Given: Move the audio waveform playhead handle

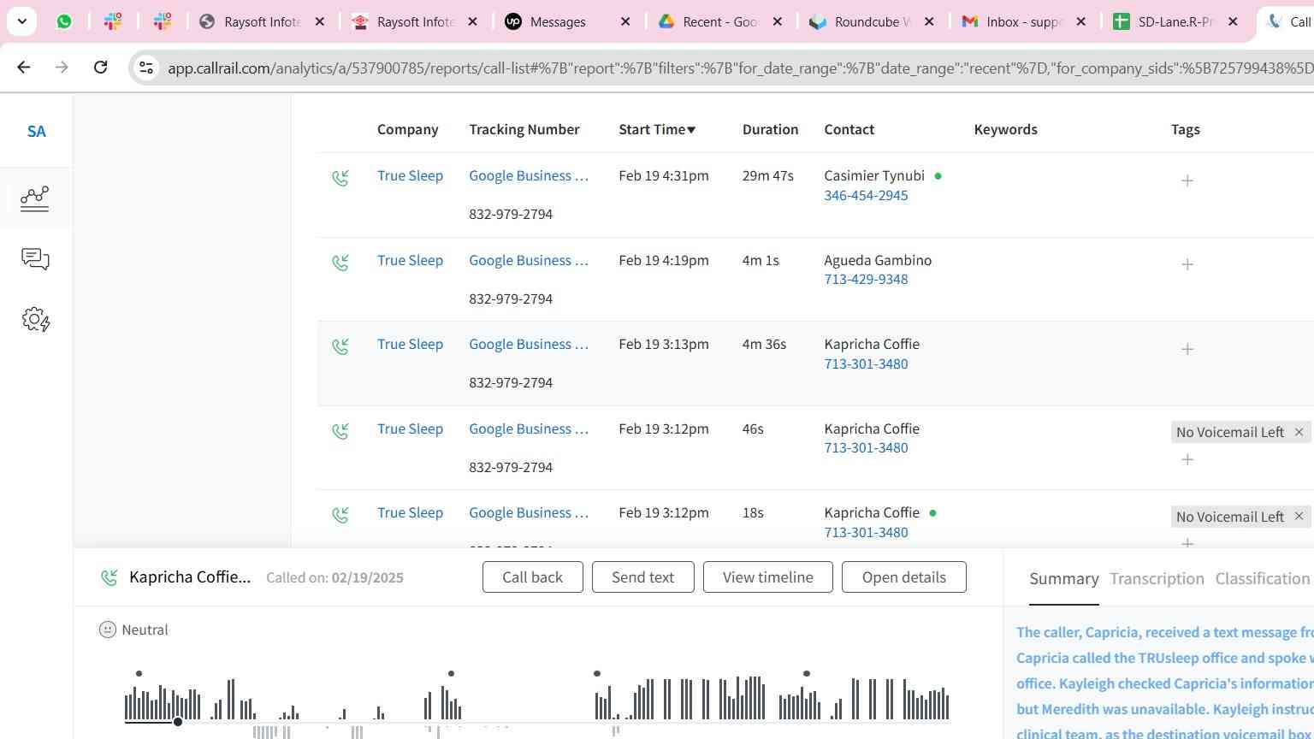Looking at the screenshot, I should (178, 722).
